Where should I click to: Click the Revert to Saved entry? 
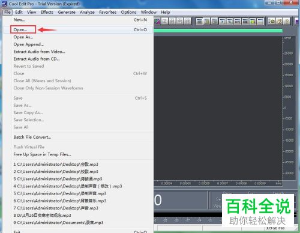point(78,66)
